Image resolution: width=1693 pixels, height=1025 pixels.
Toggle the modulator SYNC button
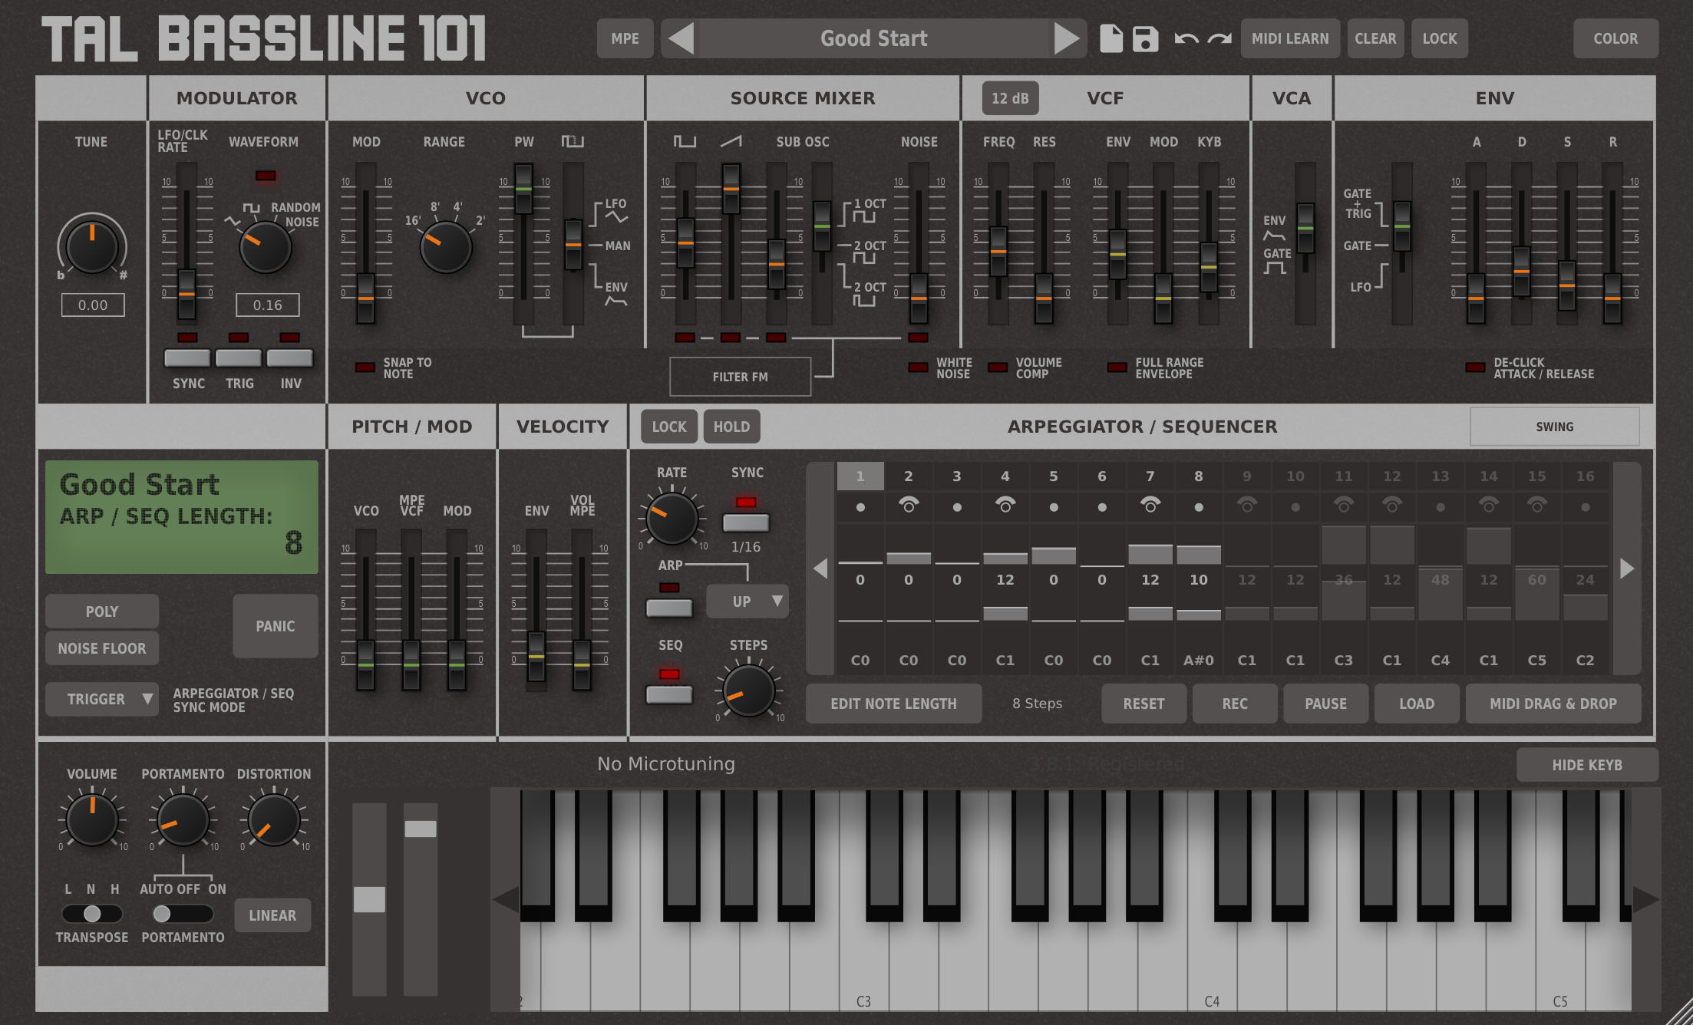point(187,358)
